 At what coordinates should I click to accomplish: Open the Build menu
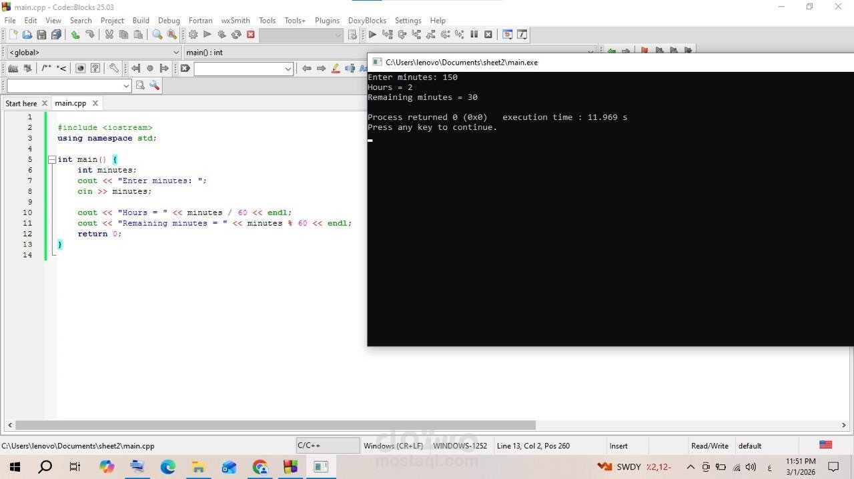pos(141,20)
